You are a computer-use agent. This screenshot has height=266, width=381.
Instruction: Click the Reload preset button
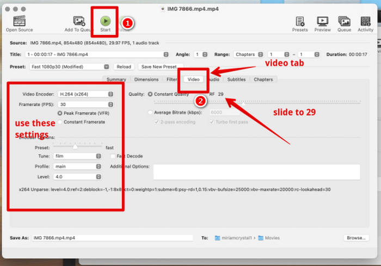124,66
